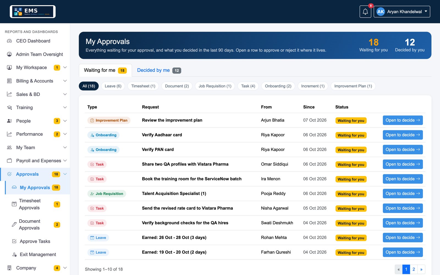This screenshot has width=440, height=275.
Task: Open to decide Farhan Qureshi's leave
Action: (403, 252)
